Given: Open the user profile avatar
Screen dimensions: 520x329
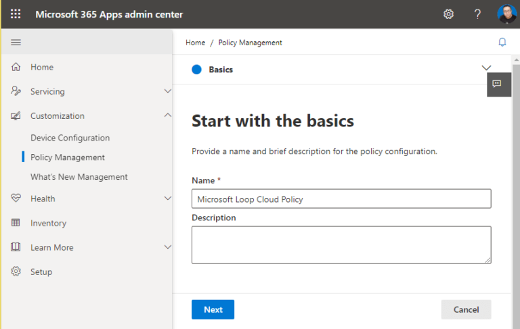Looking at the screenshot, I should tap(506, 14).
